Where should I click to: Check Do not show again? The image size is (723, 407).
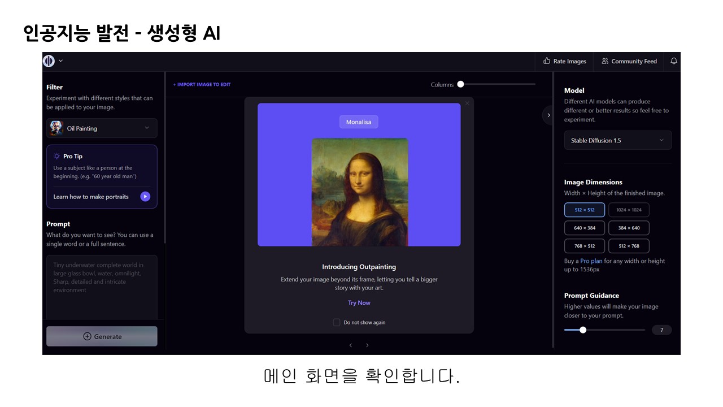pos(337,322)
